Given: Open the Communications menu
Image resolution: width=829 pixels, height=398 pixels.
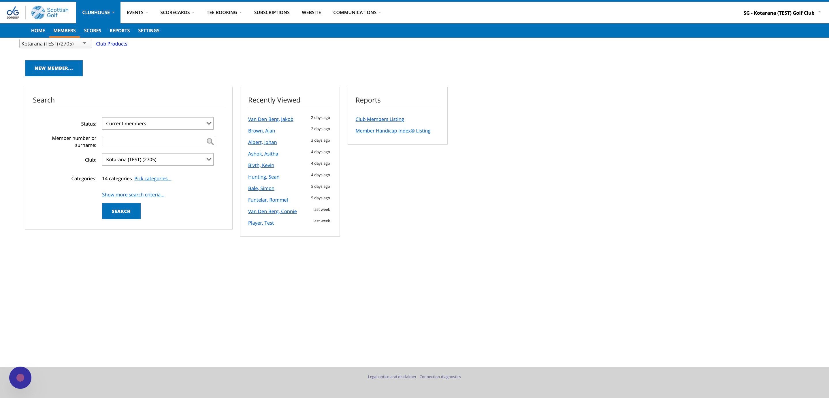Looking at the screenshot, I should coord(357,13).
